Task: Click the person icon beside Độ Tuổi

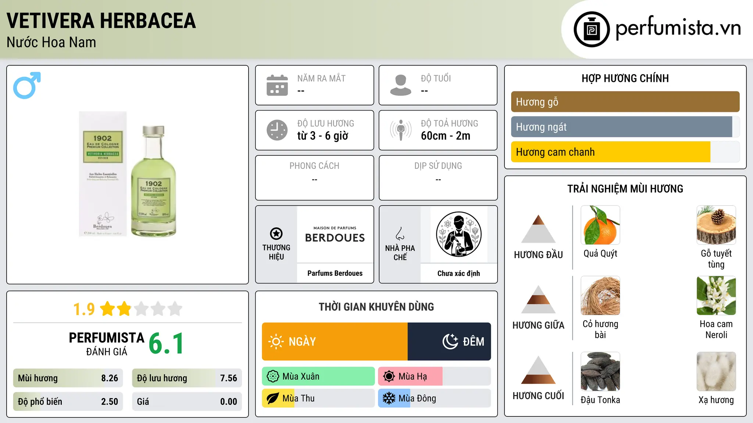Action: pos(401,85)
